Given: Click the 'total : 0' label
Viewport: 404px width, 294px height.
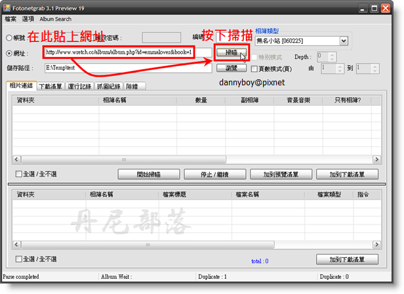Looking at the screenshot, I should [260, 261].
